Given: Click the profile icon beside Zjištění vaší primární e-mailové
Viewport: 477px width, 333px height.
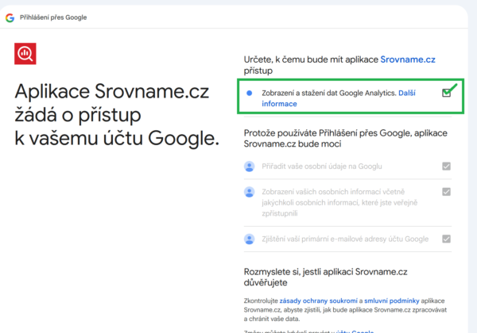Looking at the screenshot, I should [249, 239].
